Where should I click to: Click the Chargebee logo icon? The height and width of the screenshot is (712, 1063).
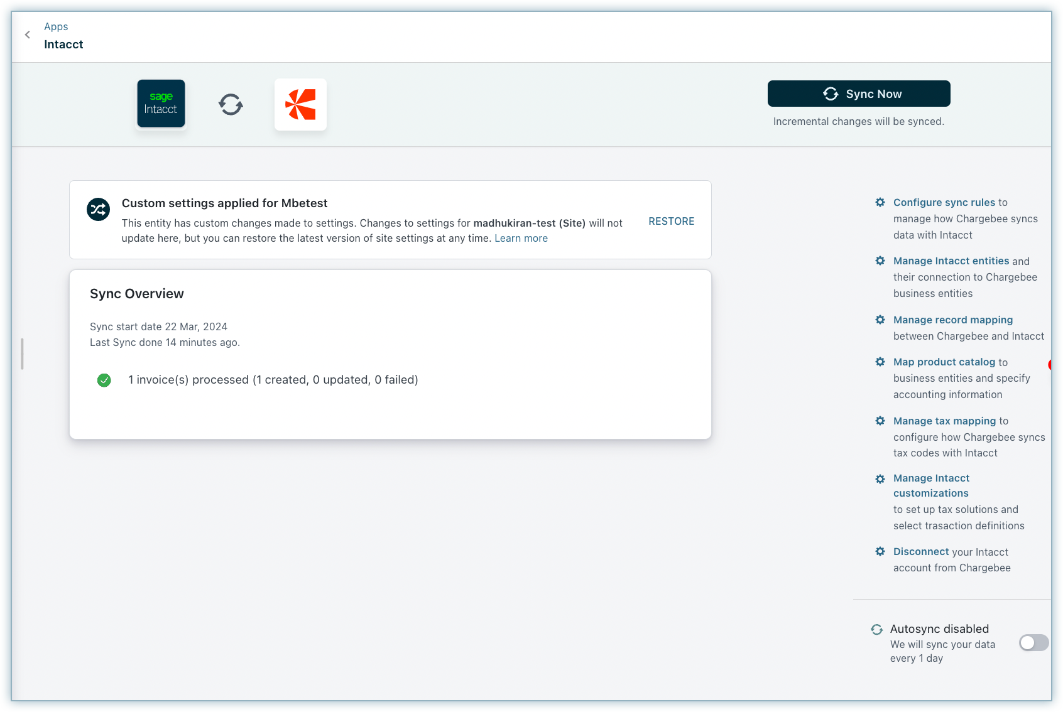pyautogui.click(x=300, y=104)
